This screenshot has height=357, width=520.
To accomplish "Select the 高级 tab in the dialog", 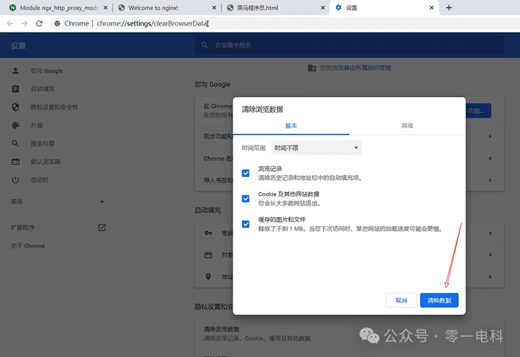I will (x=407, y=126).
